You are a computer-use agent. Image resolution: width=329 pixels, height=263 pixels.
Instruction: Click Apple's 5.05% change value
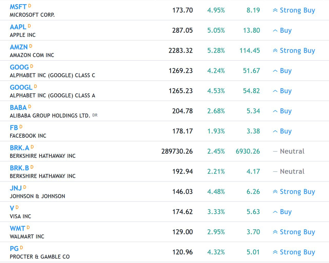tap(216, 30)
